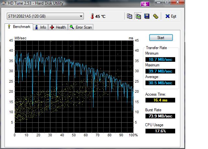Open the Info tab

pos(40,27)
